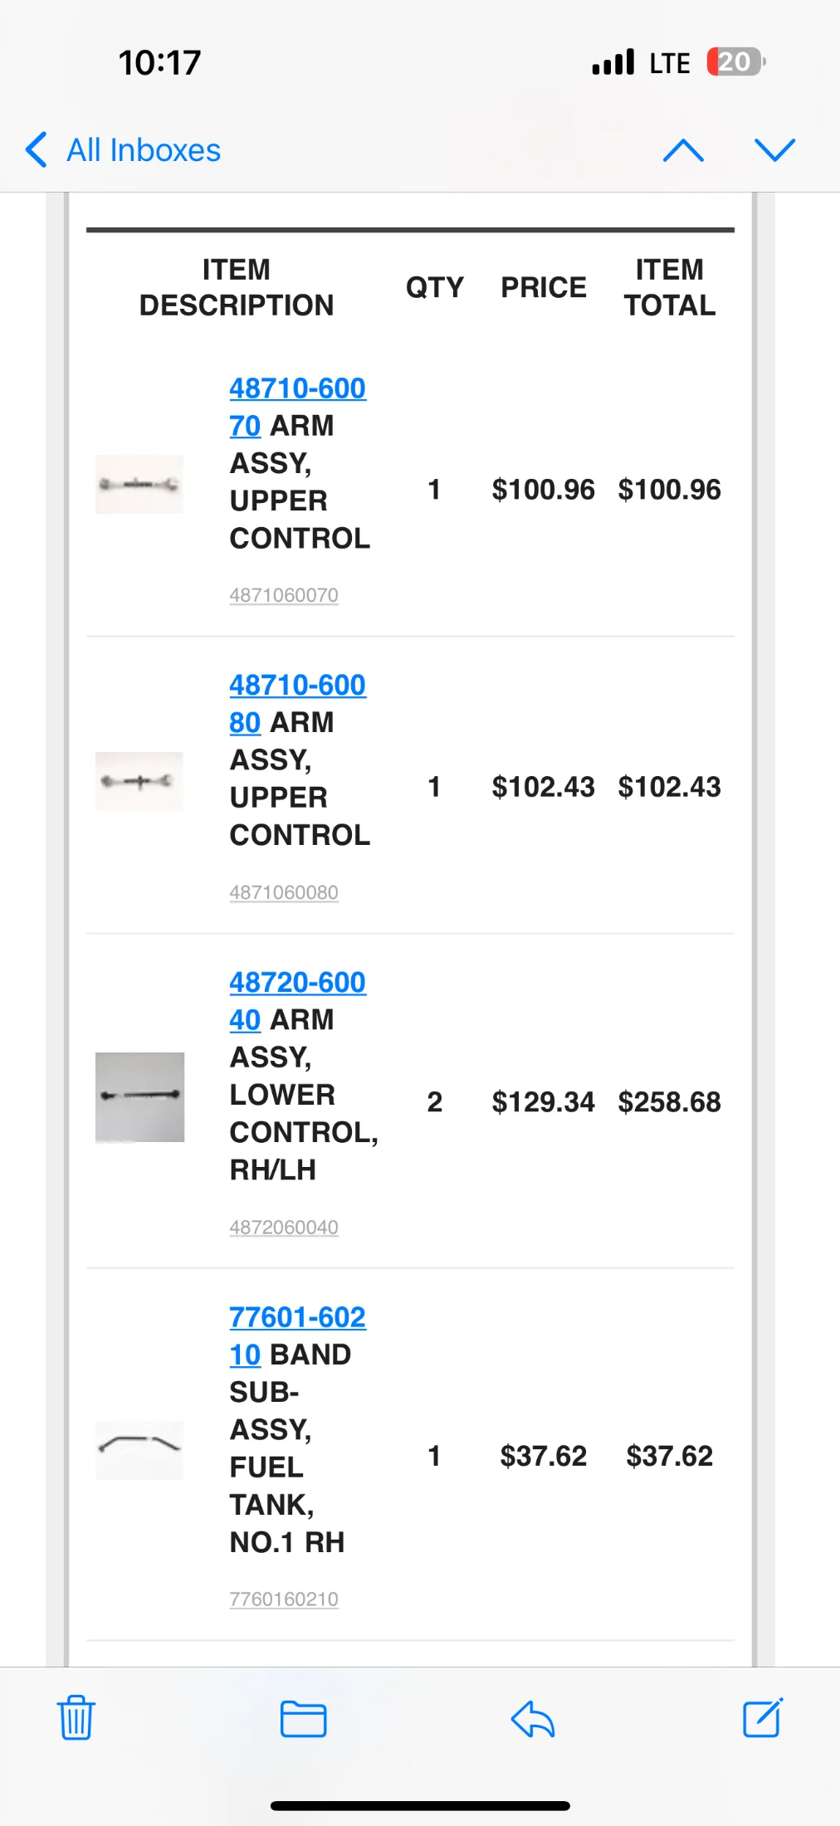Open part link 48710-60070

296,388
